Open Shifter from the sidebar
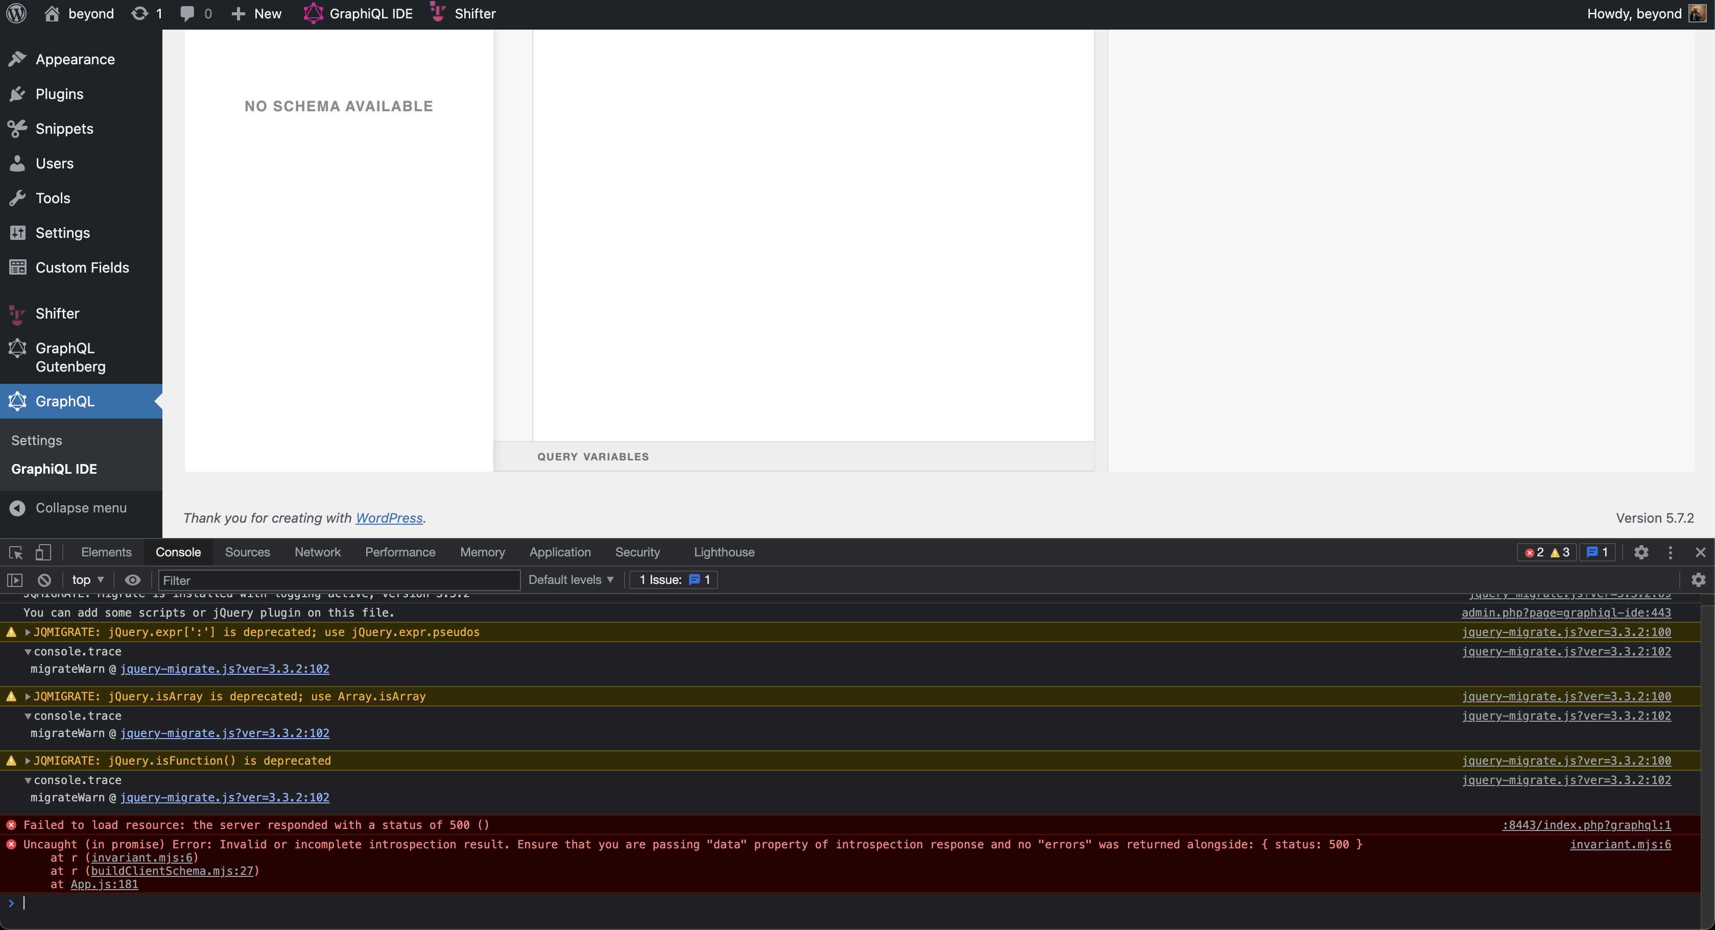 click(x=57, y=313)
